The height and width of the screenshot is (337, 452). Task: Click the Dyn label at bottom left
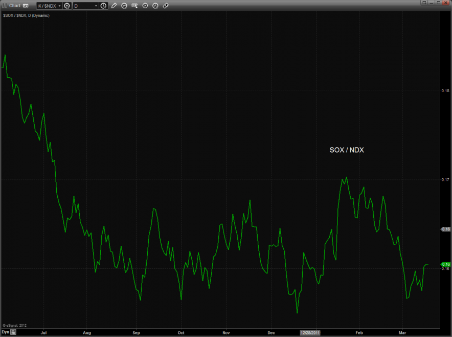click(x=5, y=332)
